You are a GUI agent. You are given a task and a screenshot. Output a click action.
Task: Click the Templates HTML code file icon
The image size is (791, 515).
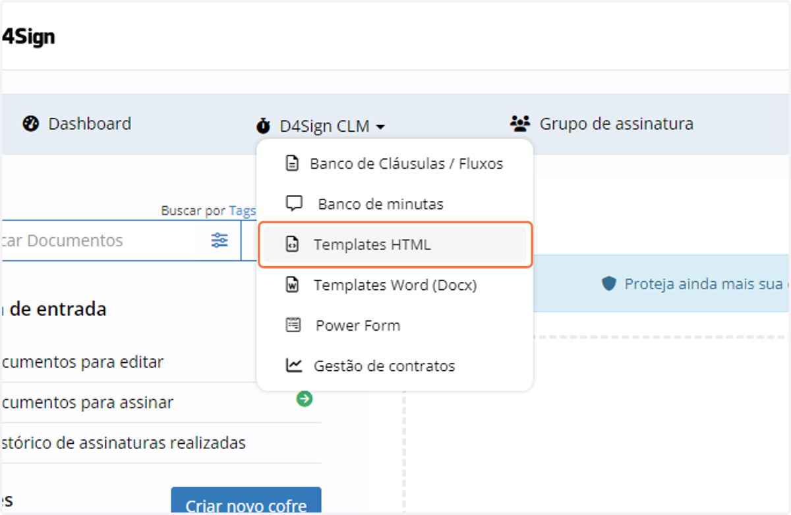click(291, 245)
